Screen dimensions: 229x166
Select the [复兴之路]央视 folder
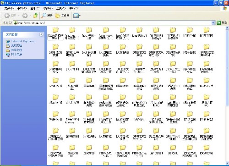tap(156, 67)
